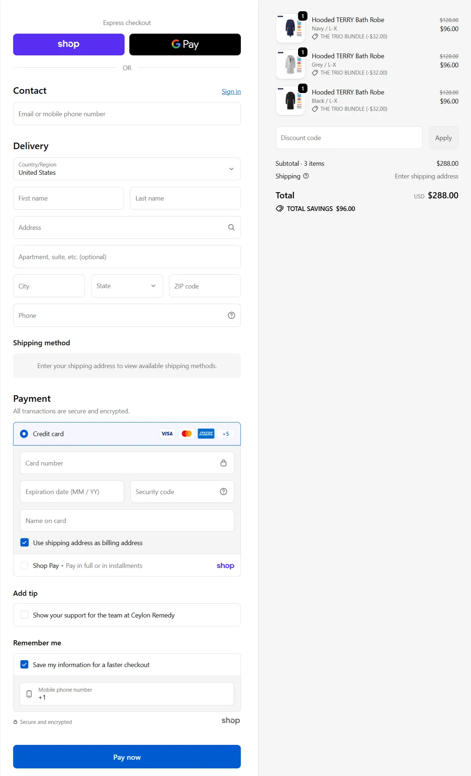Select the Shop Pay radio option
The height and width of the screenshot is (776, 471).
click(24, 565)
